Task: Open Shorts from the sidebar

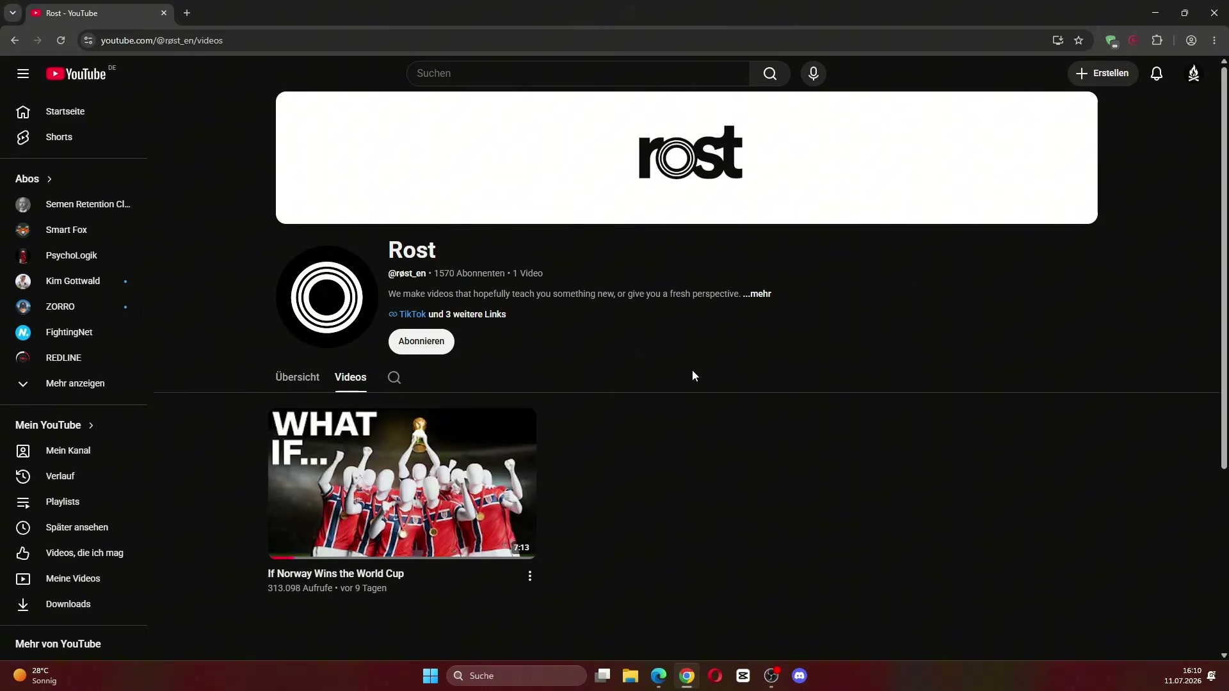Action: click(x=74, y=138)
